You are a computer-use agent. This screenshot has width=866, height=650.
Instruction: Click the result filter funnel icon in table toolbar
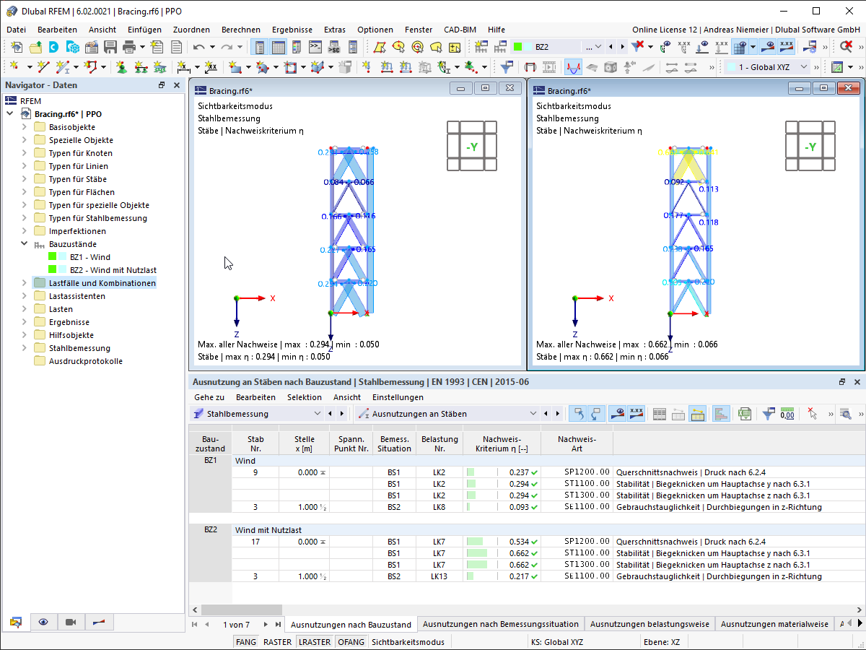[769, 414]
